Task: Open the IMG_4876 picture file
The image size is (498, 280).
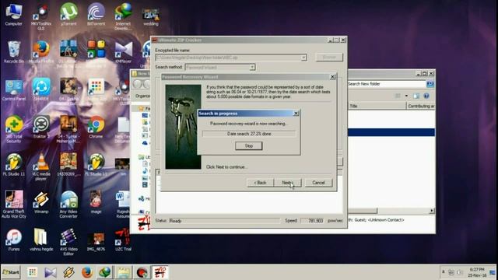Action: 96,242
